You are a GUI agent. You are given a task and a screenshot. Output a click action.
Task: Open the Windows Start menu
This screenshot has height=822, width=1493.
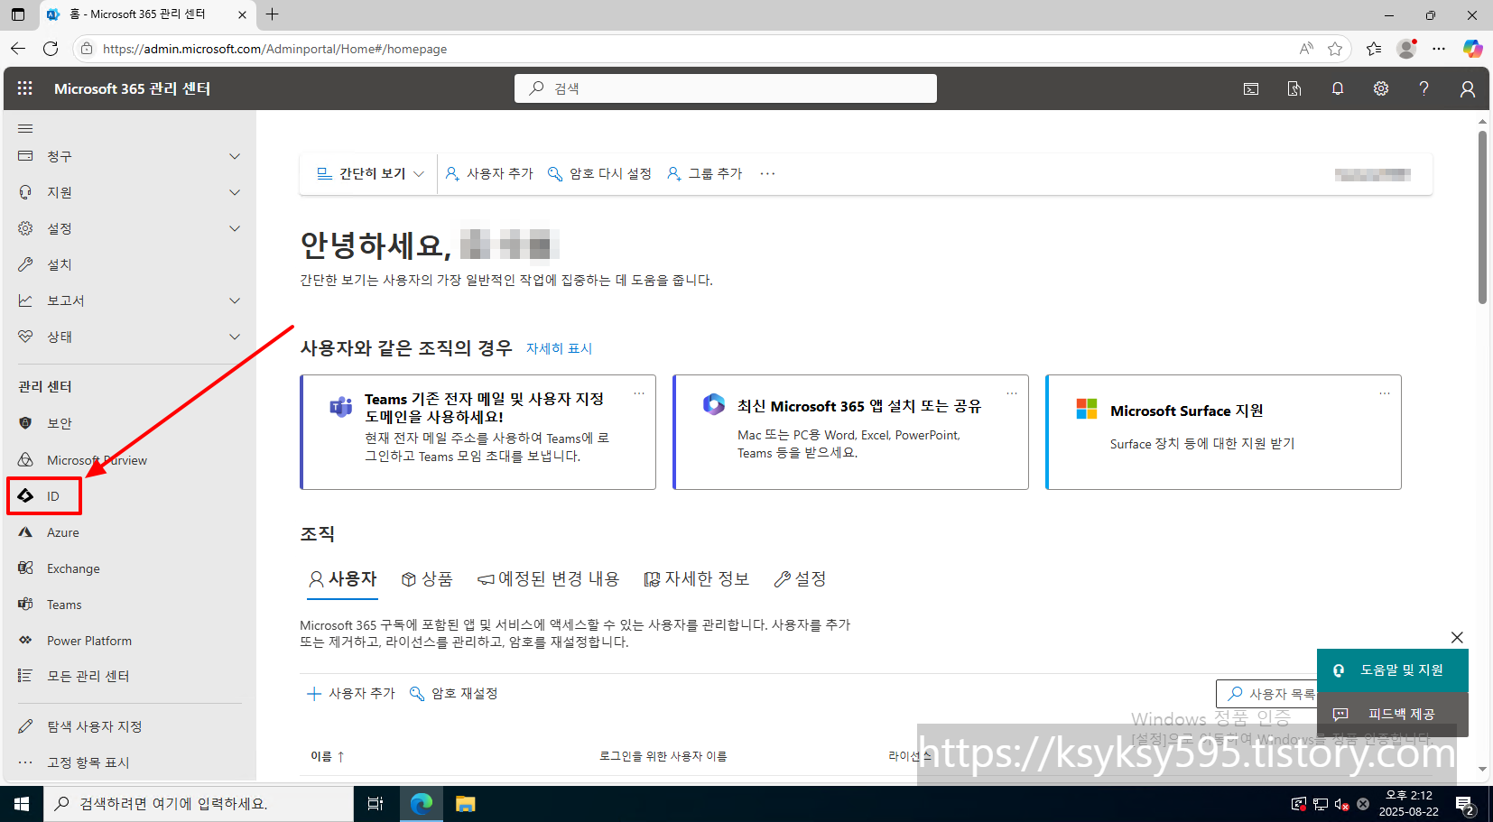point(22,804)
